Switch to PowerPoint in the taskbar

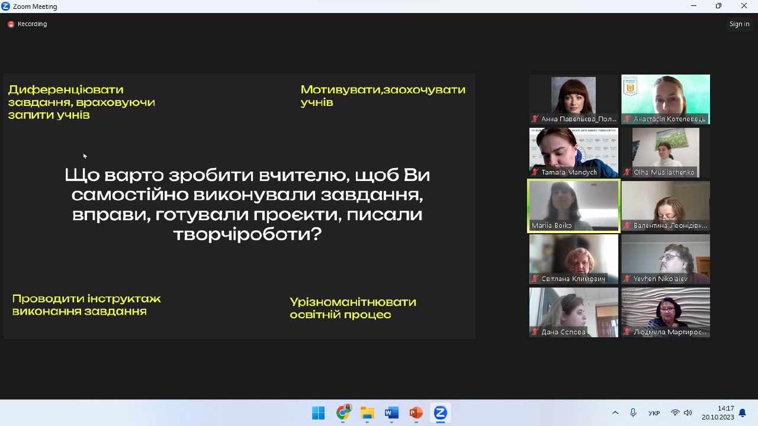[x=416, y=413]
